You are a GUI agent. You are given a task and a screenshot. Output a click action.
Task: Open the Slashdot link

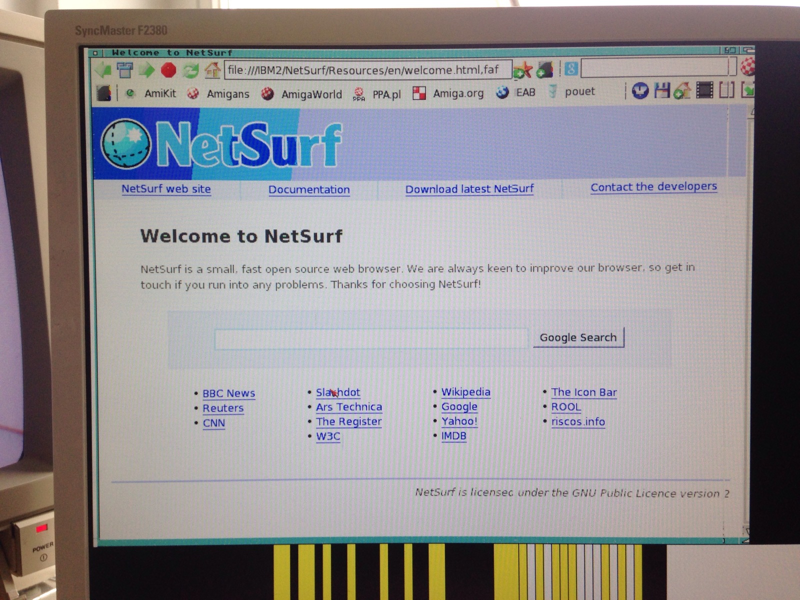tap(338, 392)
